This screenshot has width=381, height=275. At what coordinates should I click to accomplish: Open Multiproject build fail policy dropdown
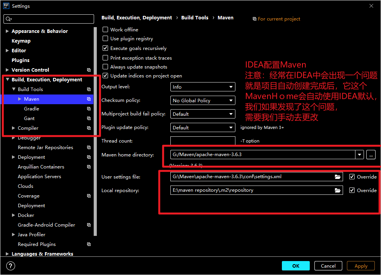(203, 114)
